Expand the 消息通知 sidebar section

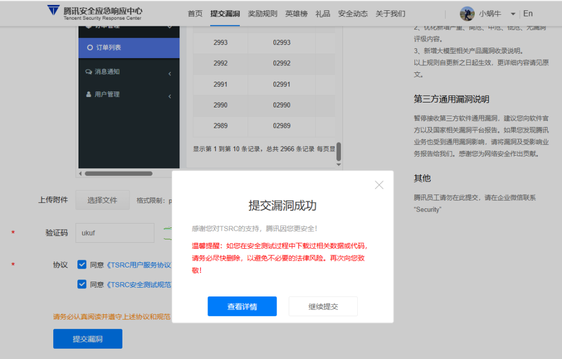170,73
